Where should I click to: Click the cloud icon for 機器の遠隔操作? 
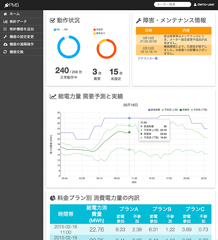click(5, 44)
